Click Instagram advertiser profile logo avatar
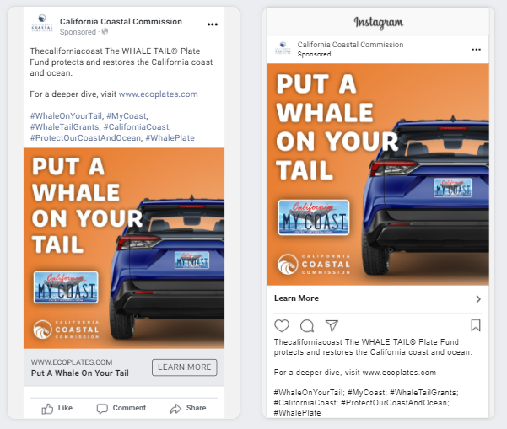 point(283,48)
